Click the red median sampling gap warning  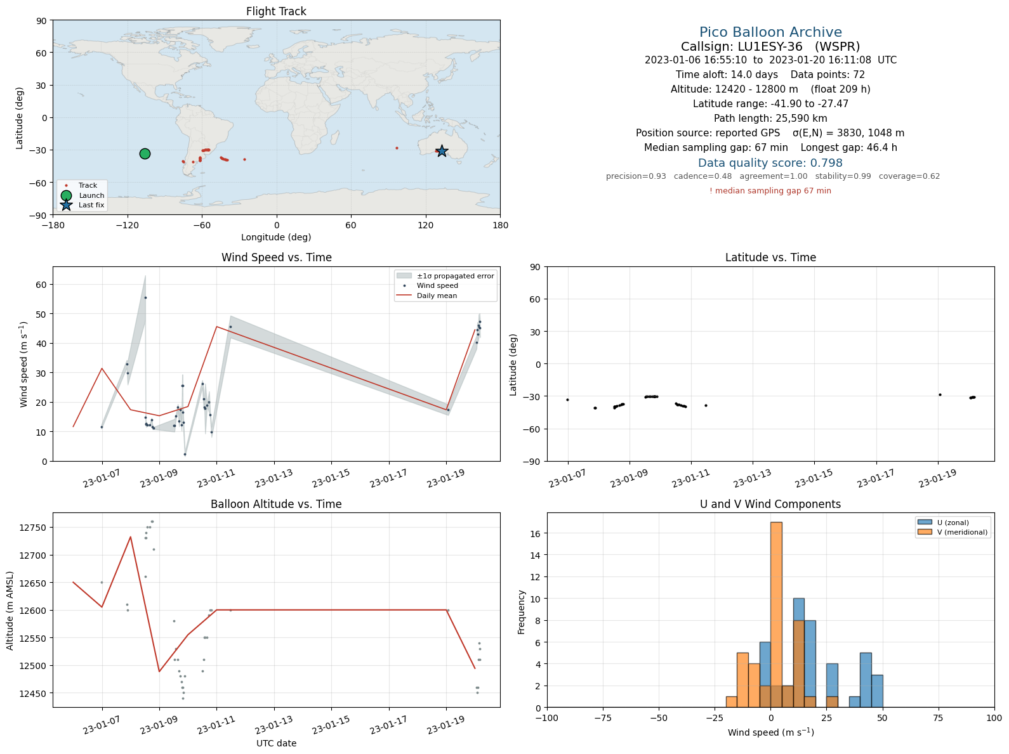770,191
